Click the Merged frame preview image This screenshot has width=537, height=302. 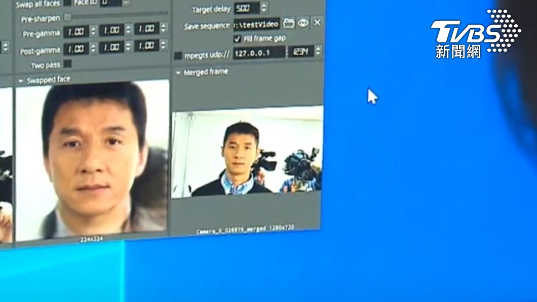[247, 152]
